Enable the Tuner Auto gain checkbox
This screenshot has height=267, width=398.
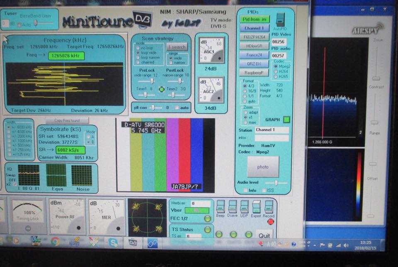point(19,25)
